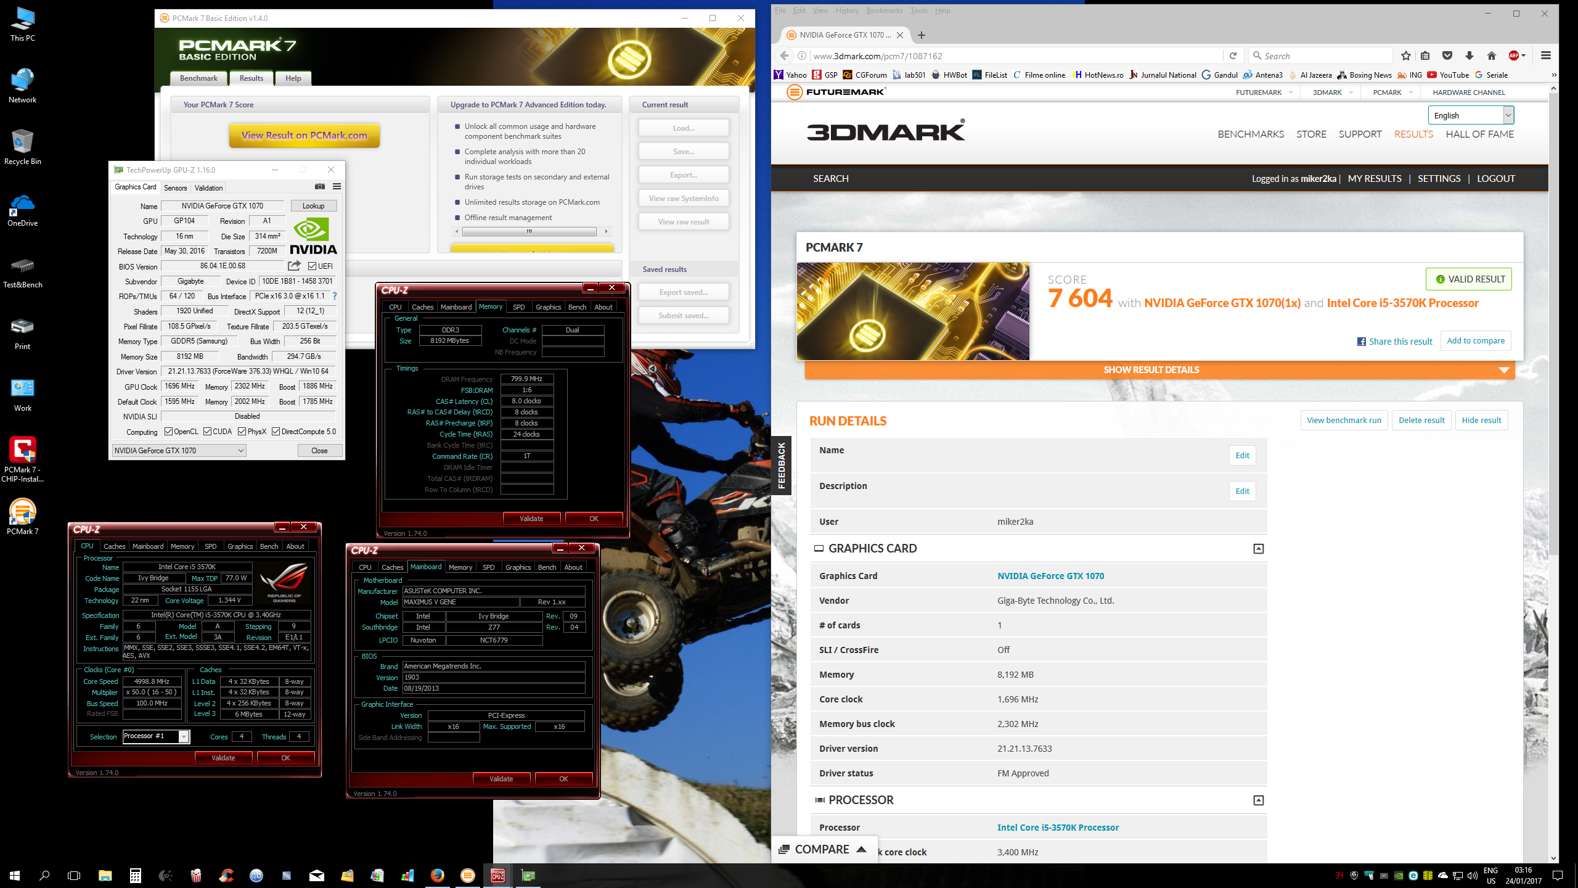Collapse the PROCESSOR section
The width and height of the screenshot is (1578, 888).
[x=1259, y=800]
